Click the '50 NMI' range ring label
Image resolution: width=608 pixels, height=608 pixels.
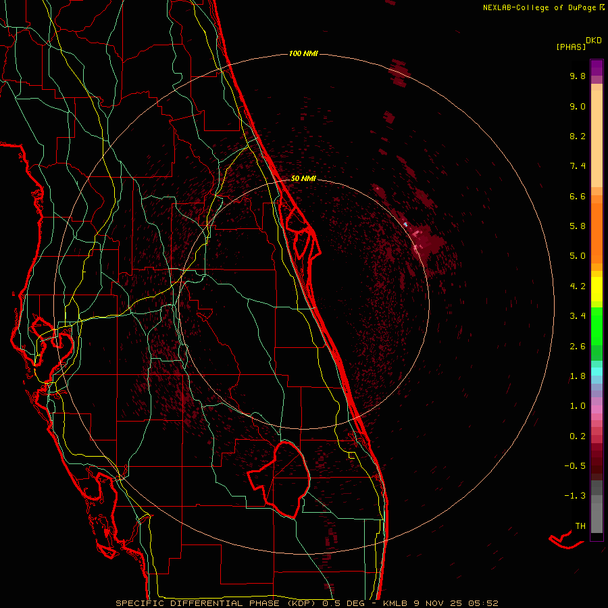point(303,178)
